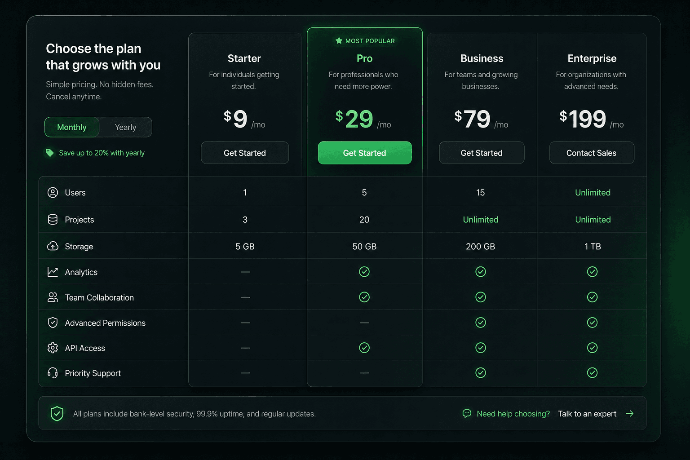Click the Projects row database icon
The width and height of the screenshot is (690, 460).
[x=53, y=220]
